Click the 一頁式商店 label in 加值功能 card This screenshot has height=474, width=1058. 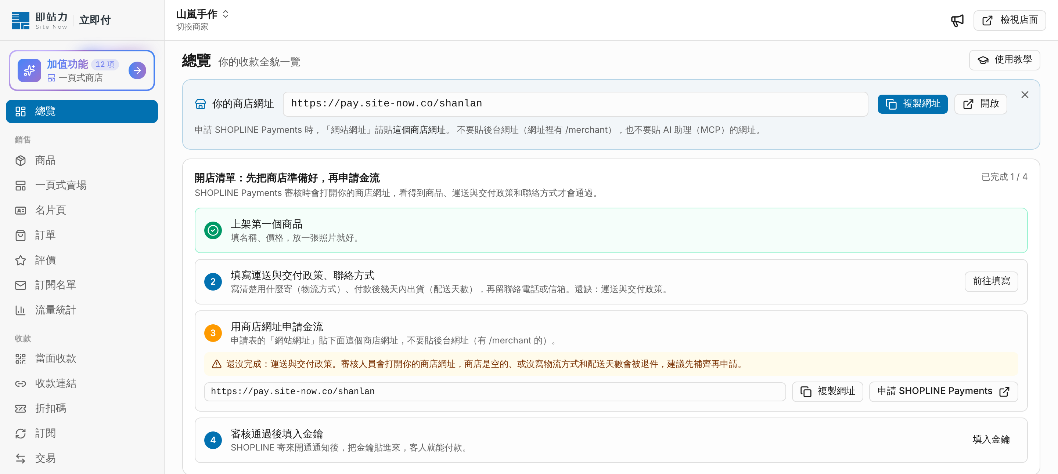pyautogui.click(x=80, y=78)
